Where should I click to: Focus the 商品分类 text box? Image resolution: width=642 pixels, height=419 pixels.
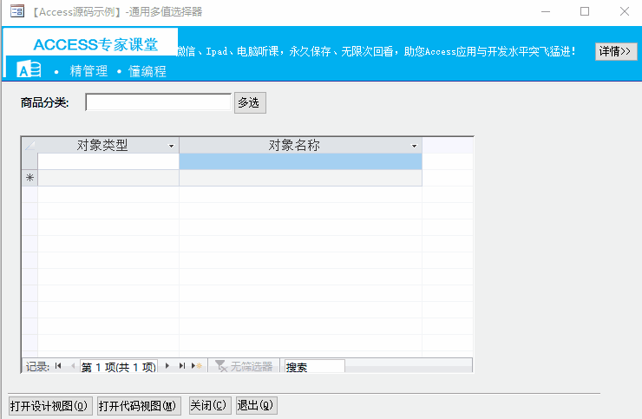(x=158, y=102)
